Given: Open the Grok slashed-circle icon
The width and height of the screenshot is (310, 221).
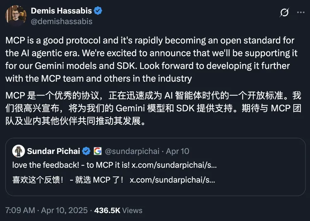Looking at the screenshot, I should 284,13.
